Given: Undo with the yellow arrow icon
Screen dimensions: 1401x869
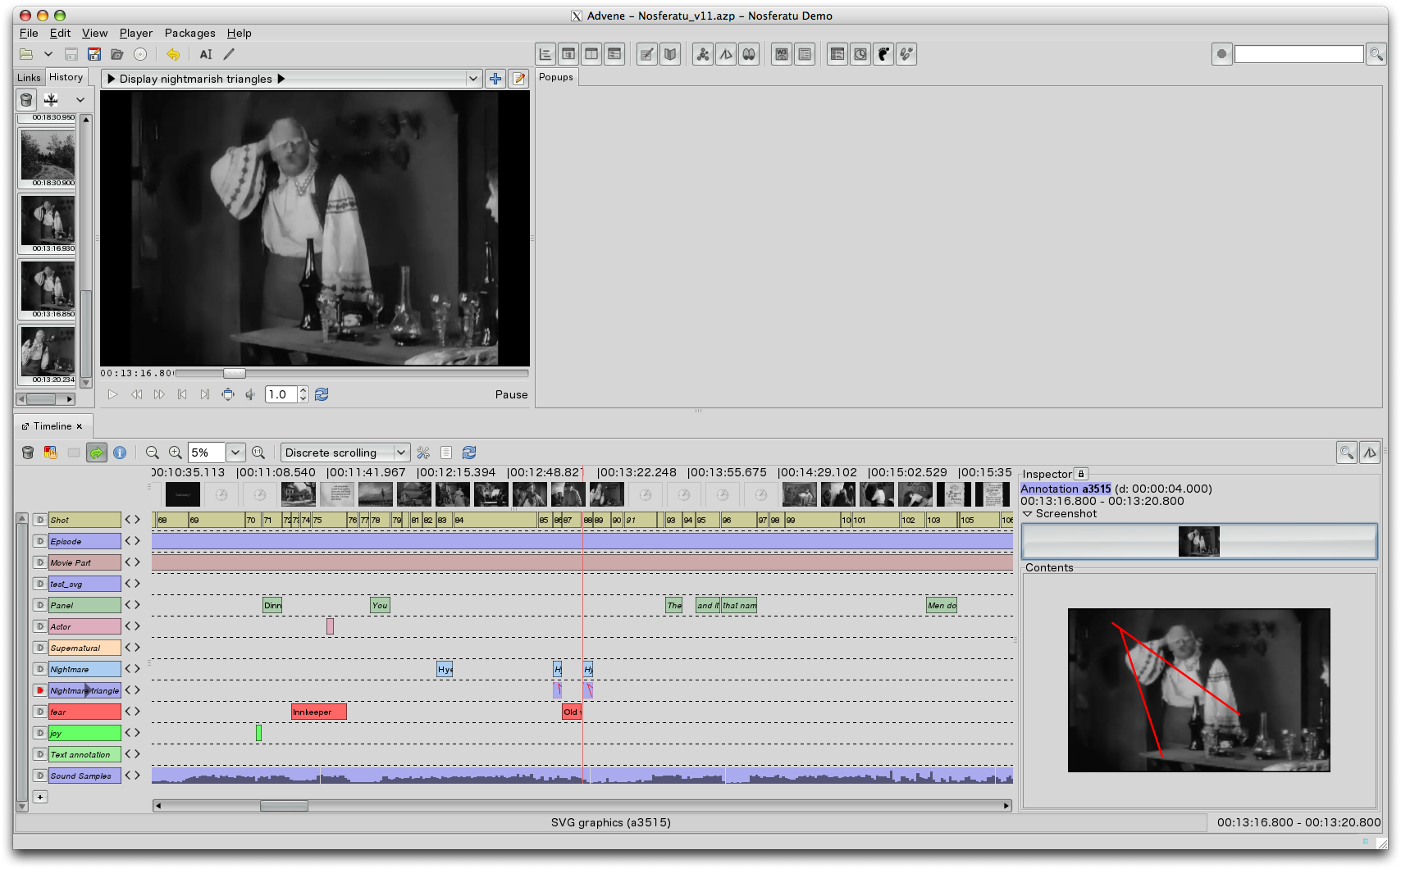Looking at the screenshot, I should [173, 54].
